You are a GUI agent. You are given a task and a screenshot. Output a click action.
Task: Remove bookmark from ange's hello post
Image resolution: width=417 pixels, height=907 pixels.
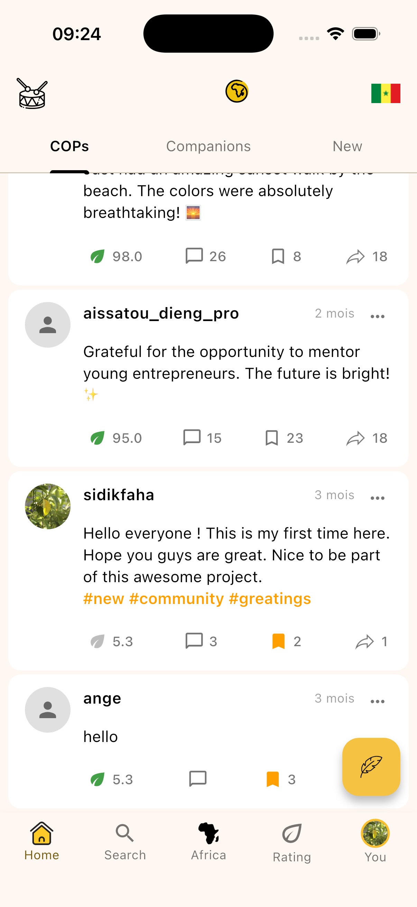click(x=273, y=779)
